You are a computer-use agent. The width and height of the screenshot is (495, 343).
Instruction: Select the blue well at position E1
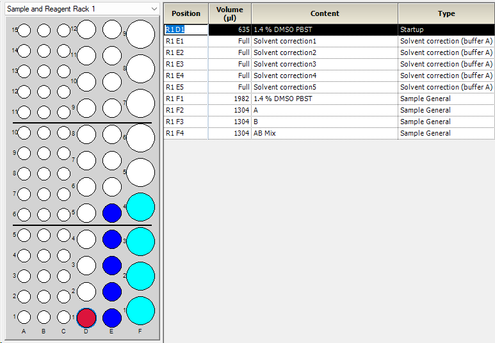coord(112,317)
